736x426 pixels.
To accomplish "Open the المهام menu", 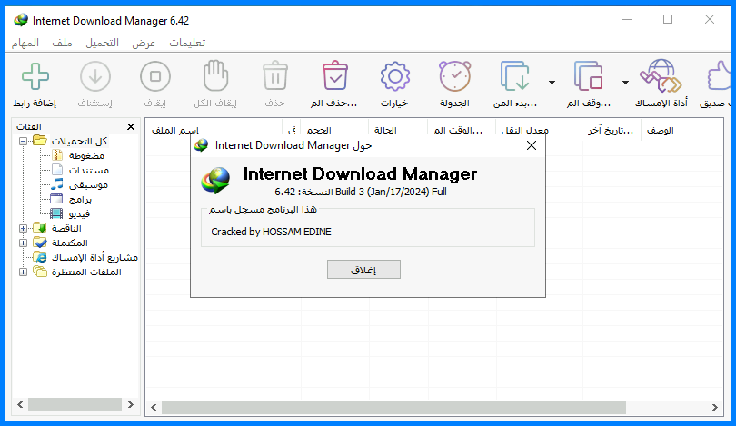I will (25, 43).
